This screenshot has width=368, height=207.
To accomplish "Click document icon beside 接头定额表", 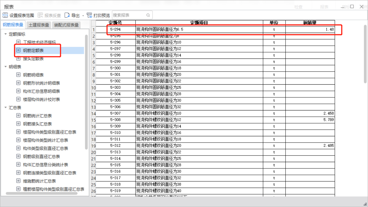I will (x=18, y=58).
